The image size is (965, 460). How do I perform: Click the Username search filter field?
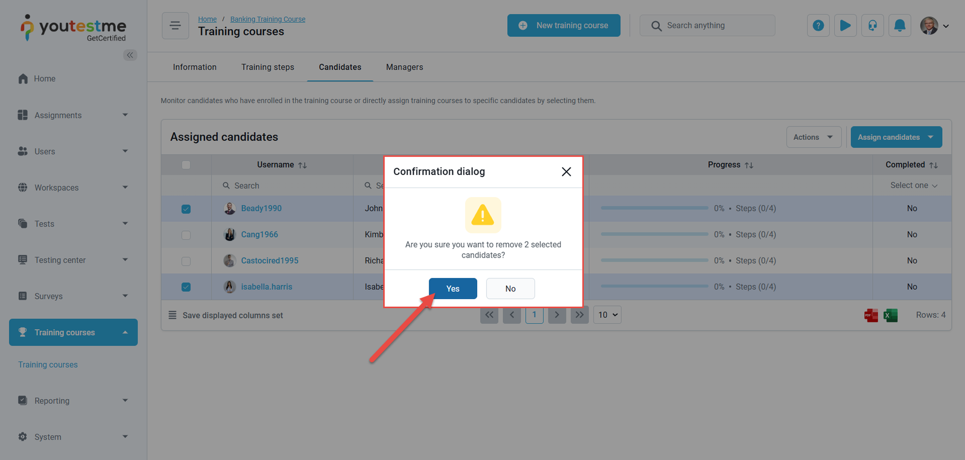click(282, 186)
